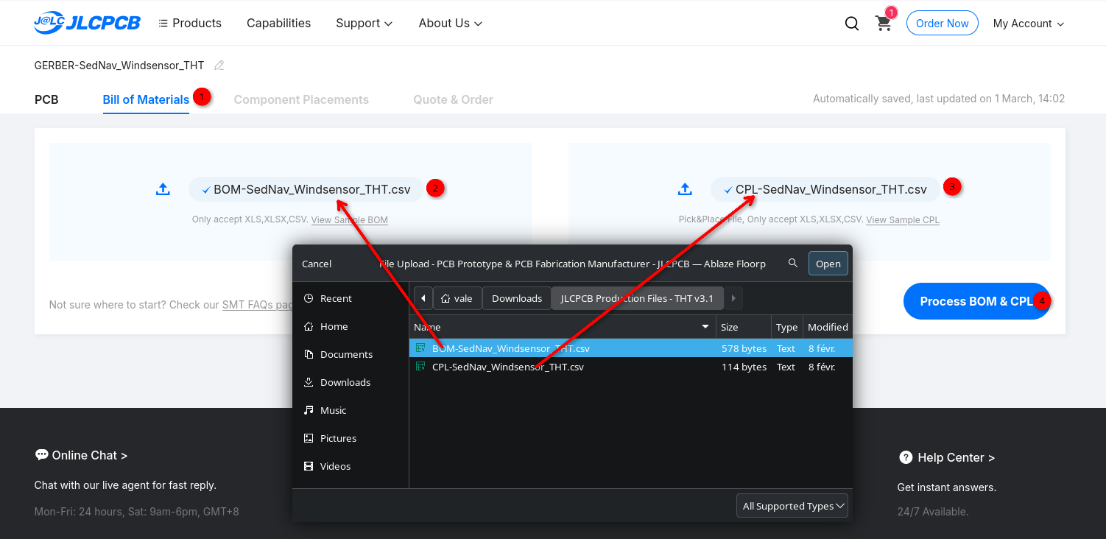1106x539 pixels.
Task: Expand the My Account dropdown
Action: coord(1028,24)
